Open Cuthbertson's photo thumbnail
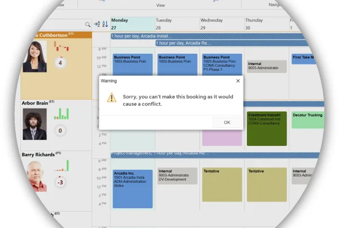The image size is (339, 228). (35, 57)
